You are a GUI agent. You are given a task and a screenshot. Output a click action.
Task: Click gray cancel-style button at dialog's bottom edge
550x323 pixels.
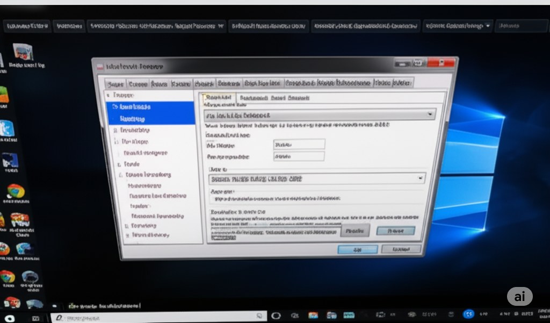coord(401,249)
